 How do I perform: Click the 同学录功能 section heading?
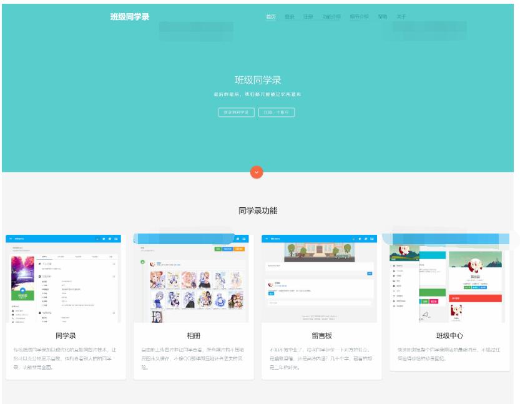tap(258, 211)
